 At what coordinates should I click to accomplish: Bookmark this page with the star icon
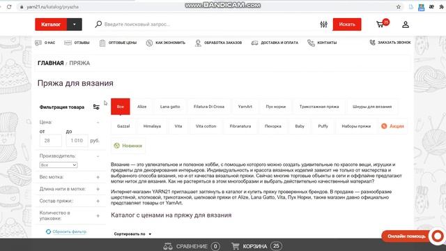[399, 7]
